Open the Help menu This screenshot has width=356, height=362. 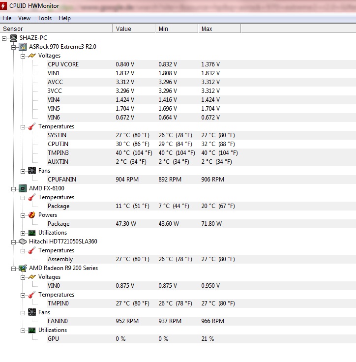pos(64,18)
